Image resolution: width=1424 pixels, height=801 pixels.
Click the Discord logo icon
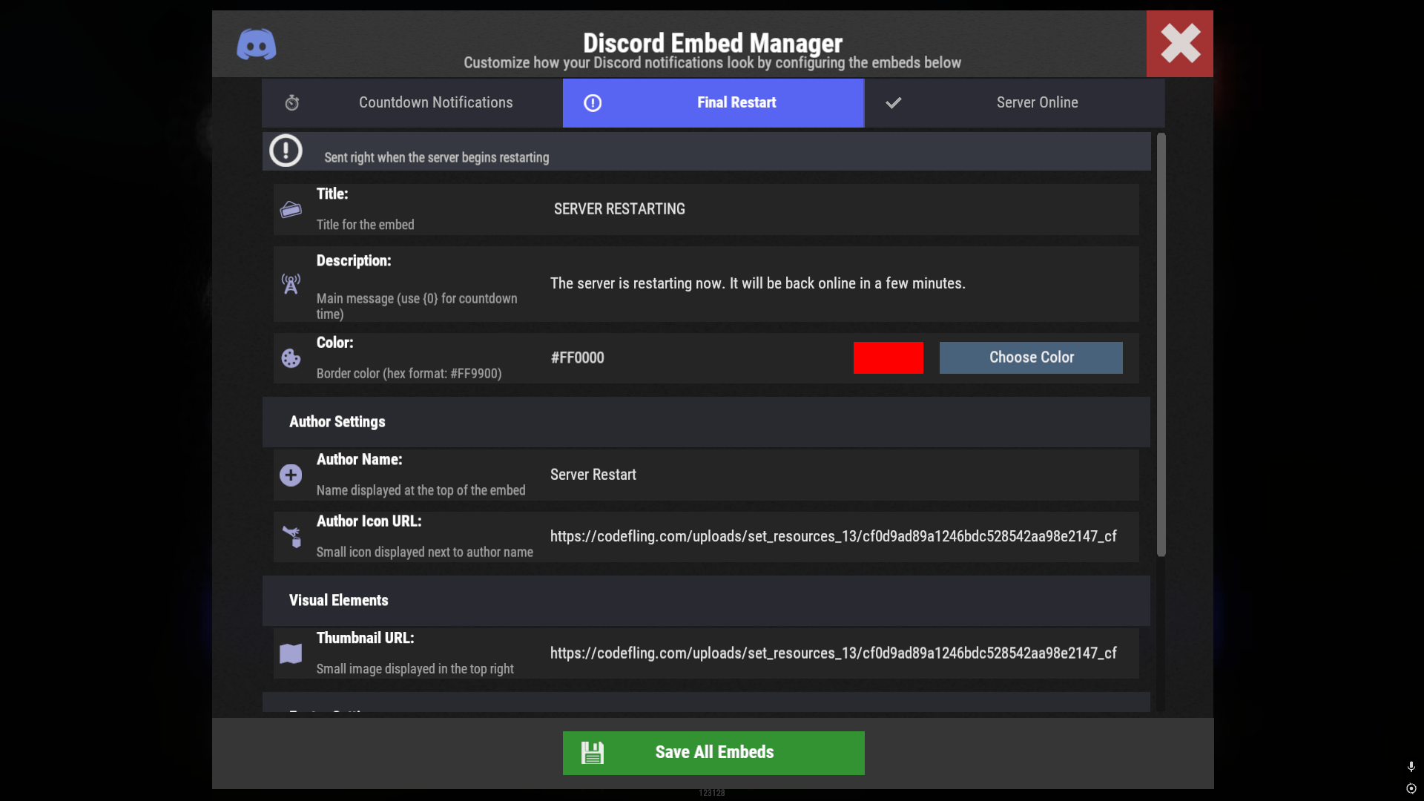[257, 44]
